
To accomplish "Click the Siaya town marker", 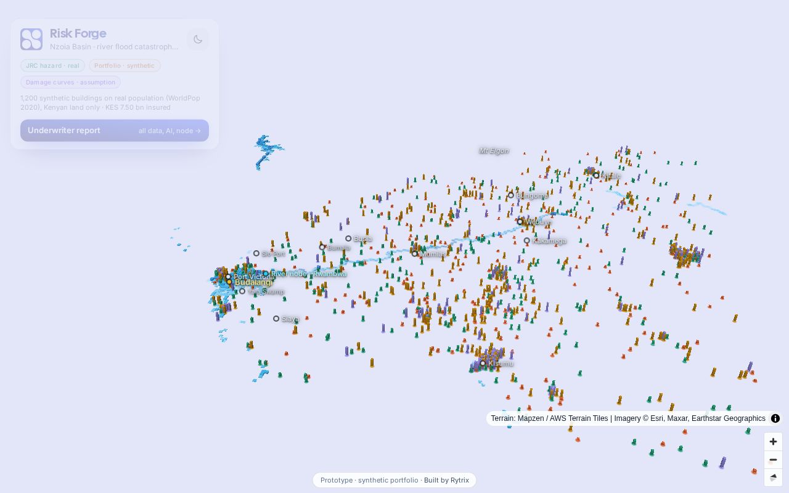I will 276,319.
